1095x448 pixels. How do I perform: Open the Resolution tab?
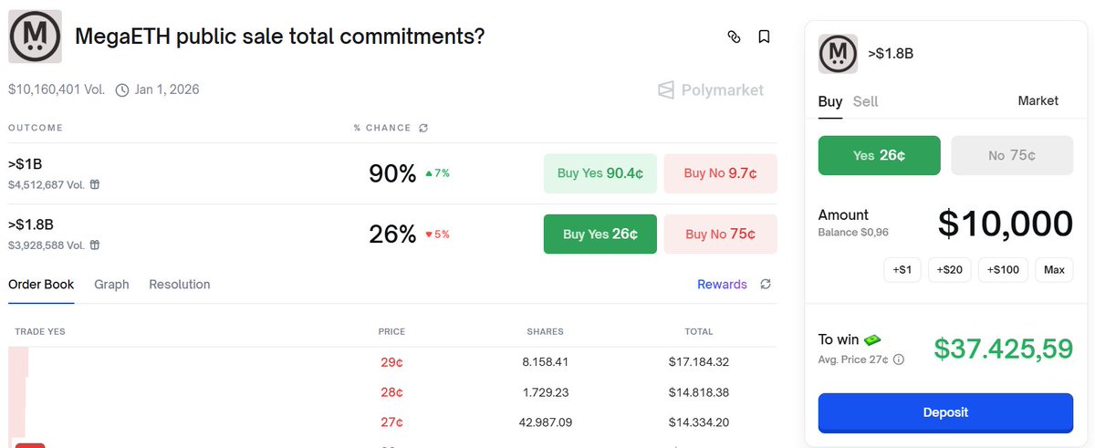[180, 285]
